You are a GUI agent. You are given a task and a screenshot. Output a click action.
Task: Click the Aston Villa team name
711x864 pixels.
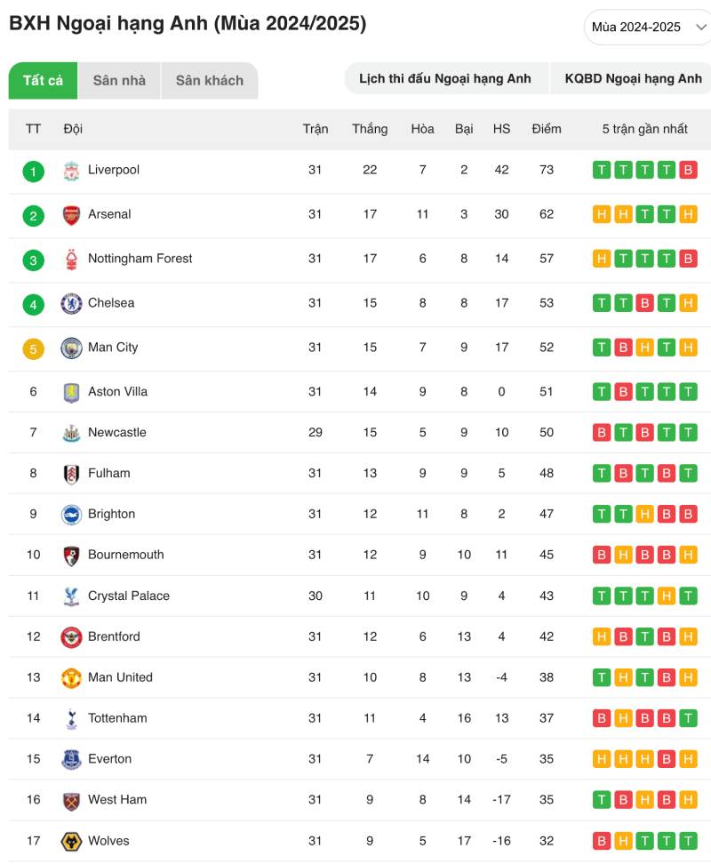tap(117, 392)
